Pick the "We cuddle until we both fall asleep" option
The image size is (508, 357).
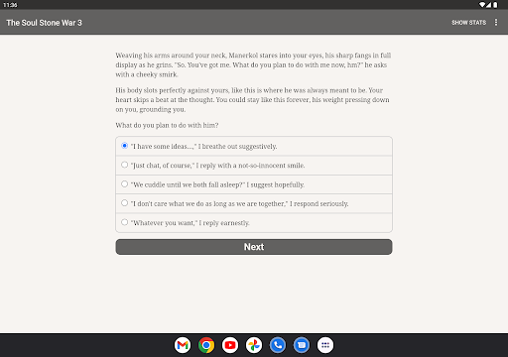click(254, 184)
